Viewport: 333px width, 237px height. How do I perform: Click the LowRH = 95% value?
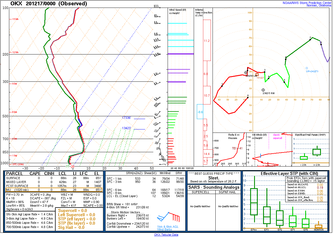[15, 206]
